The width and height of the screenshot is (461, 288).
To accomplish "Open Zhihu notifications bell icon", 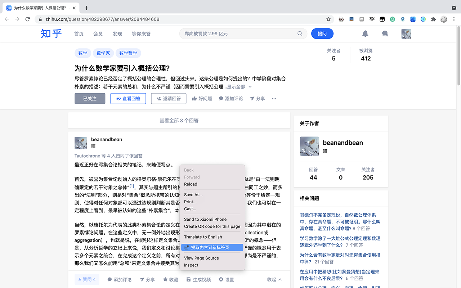I will 365,33.
